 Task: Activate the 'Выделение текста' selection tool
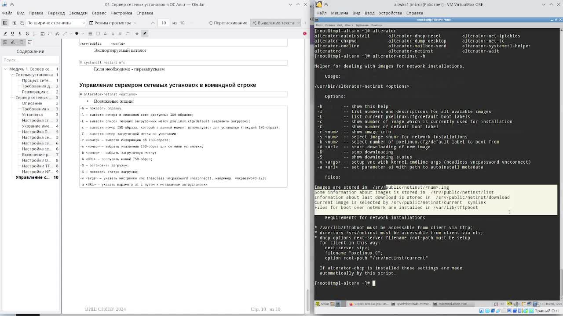point(273,23)
